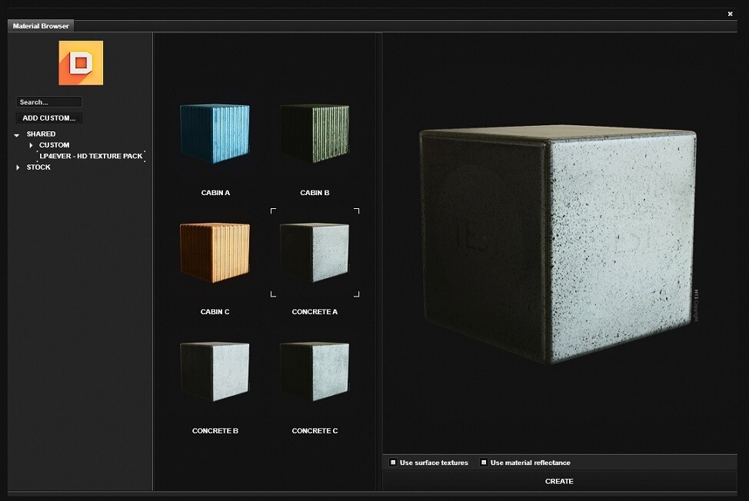The image size is (749, 501).
Task: Focus the Search input field
Action: tap(49, 102)
